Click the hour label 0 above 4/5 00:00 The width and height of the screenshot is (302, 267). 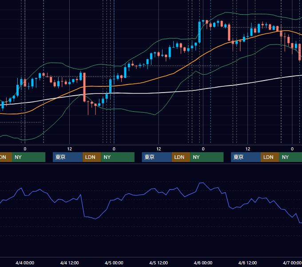(114, 149)
